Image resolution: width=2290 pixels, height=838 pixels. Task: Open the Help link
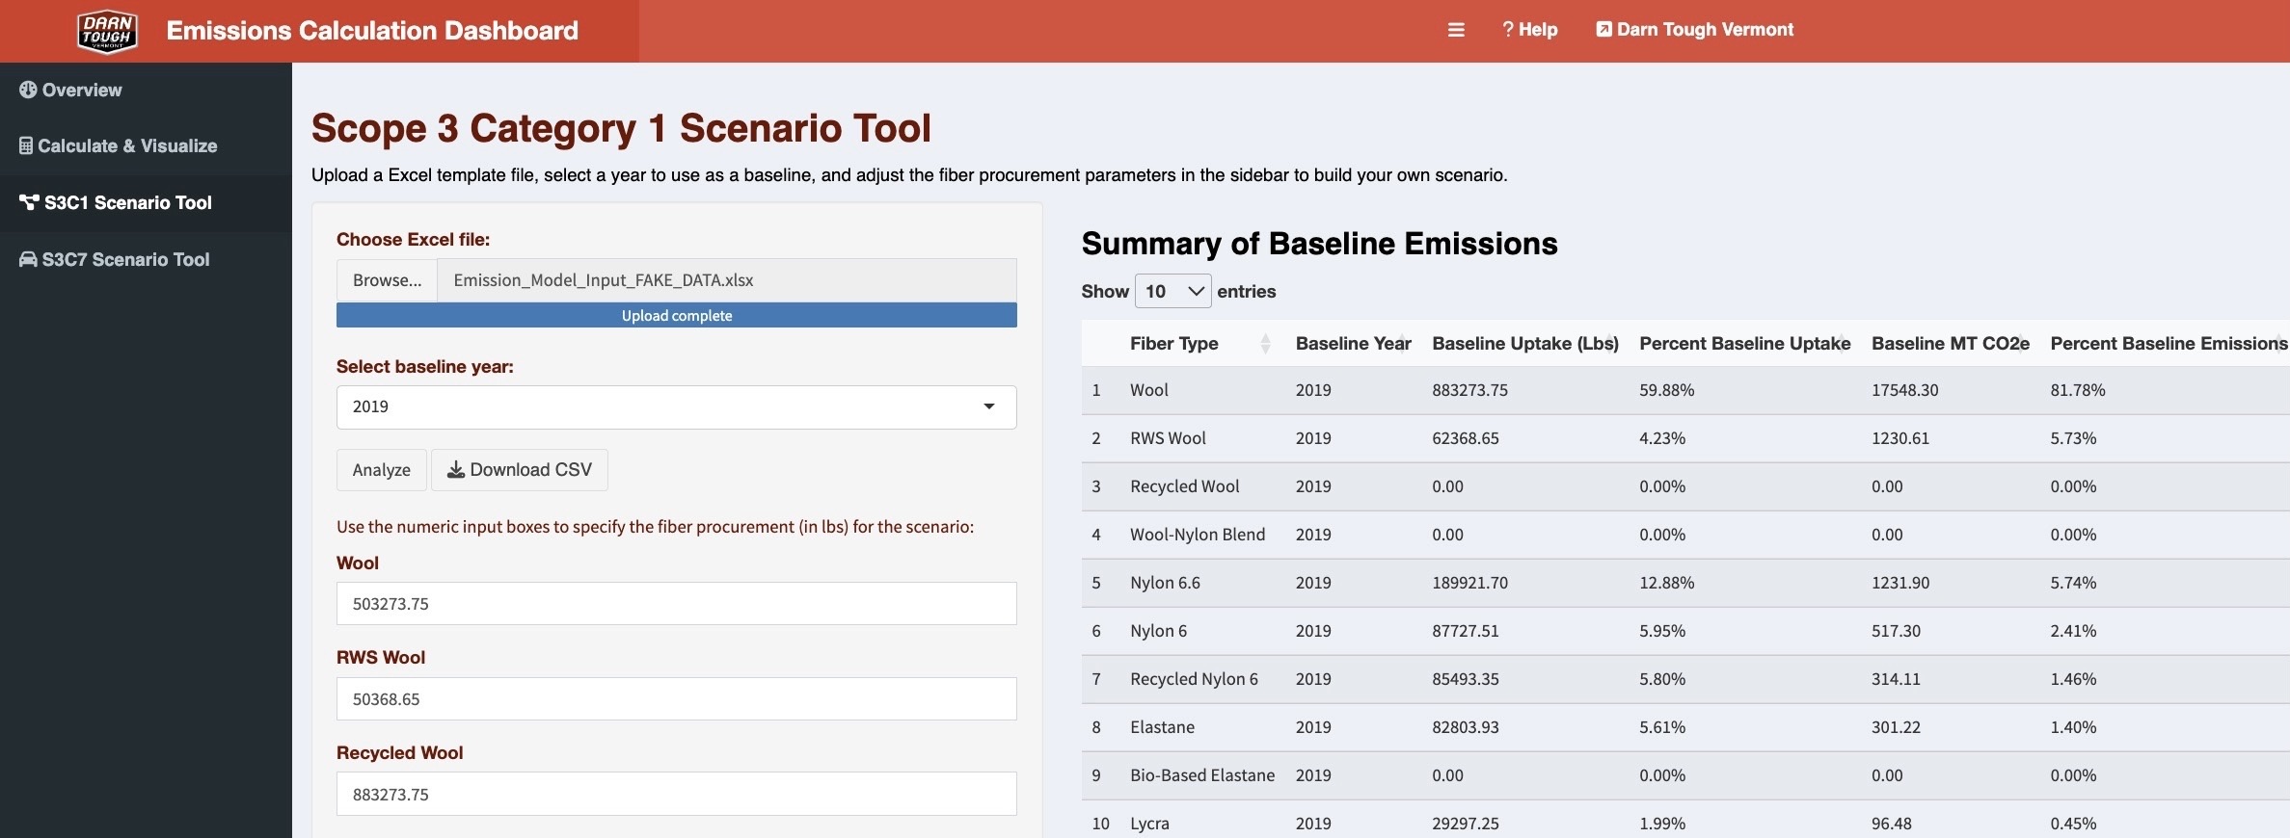(1529, 30)
